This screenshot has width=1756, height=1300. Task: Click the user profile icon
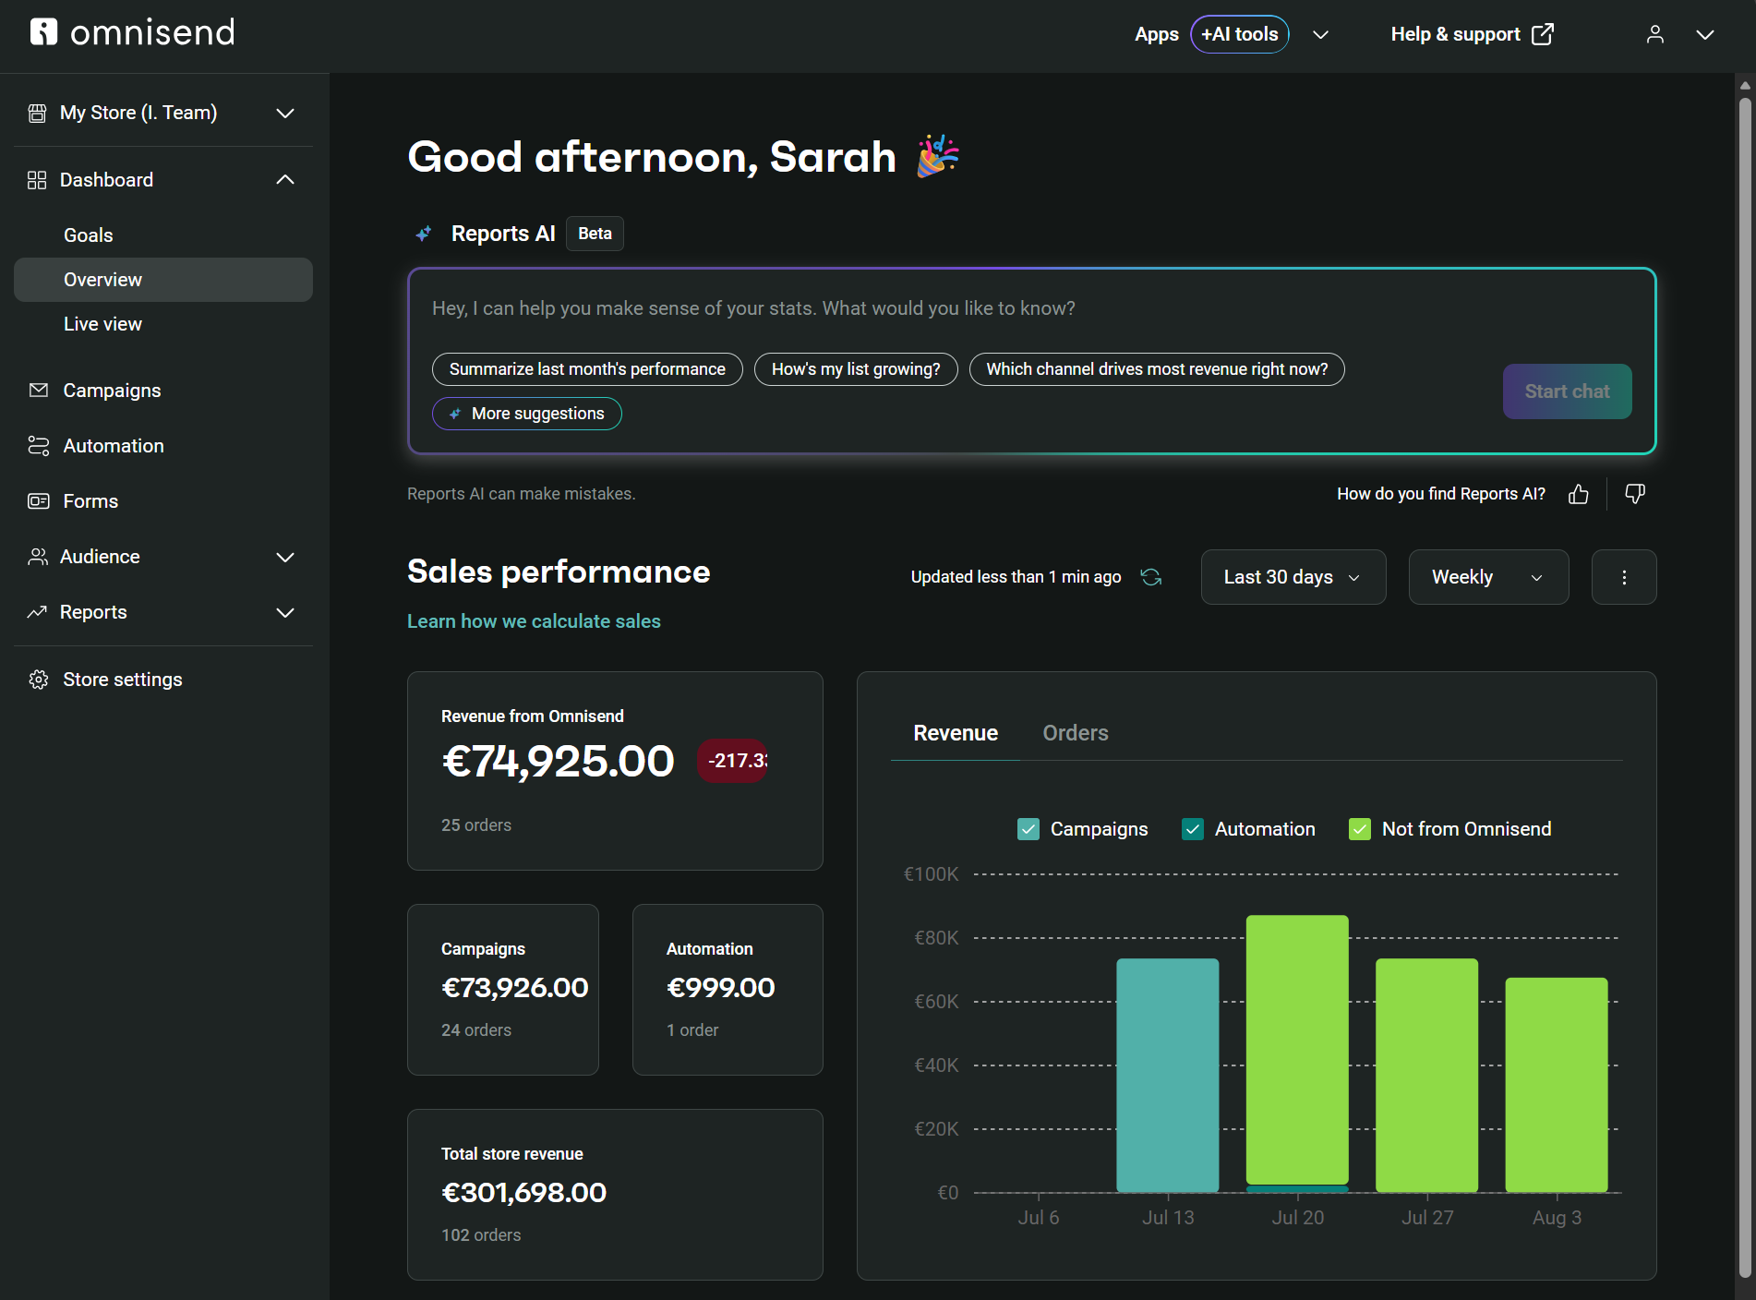pyautogui.click(x=1655, y=34)
